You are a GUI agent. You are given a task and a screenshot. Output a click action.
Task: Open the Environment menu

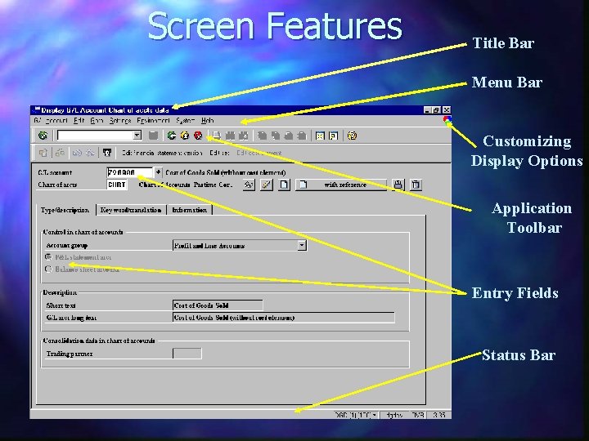coord(153,120)
